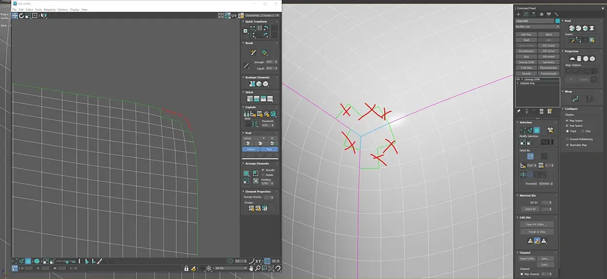Open the Tools menu in Edit UVWs
This screenshot has height=279, width=607.
click(x=38, y=10)
